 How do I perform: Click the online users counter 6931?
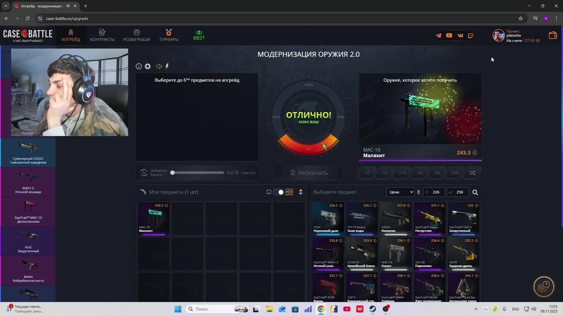click(199, 36)
